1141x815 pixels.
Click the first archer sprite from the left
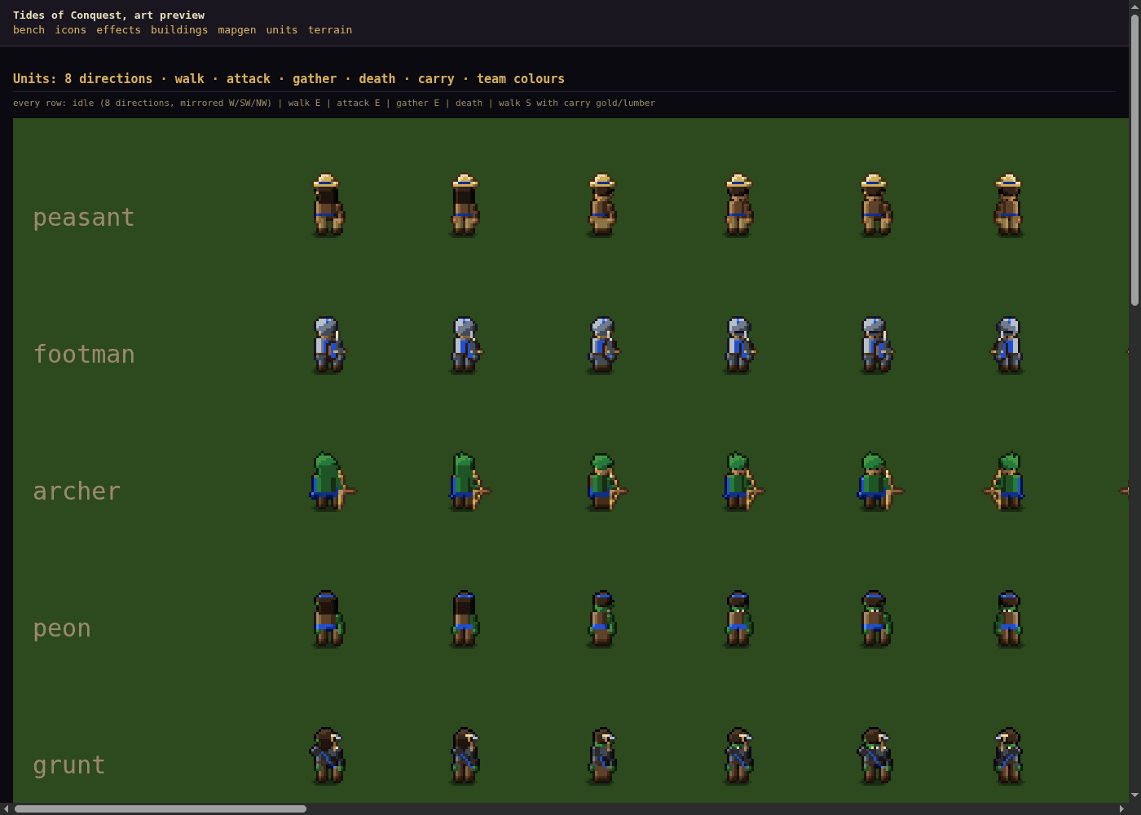[x=333, y=482]
